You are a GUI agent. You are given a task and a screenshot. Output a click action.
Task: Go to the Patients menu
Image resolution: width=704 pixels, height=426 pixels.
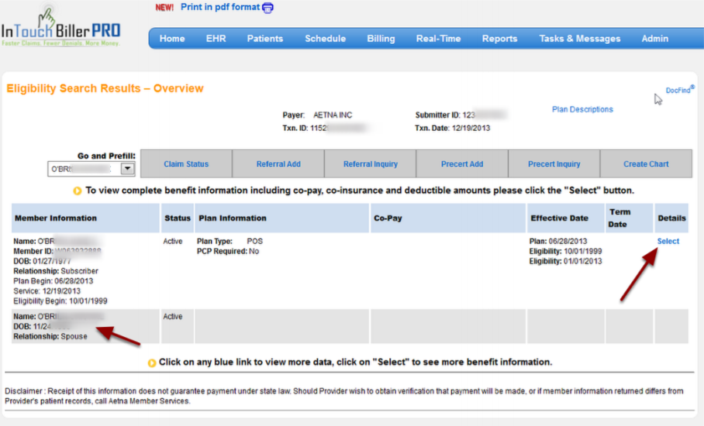click(x=265, y=39)
